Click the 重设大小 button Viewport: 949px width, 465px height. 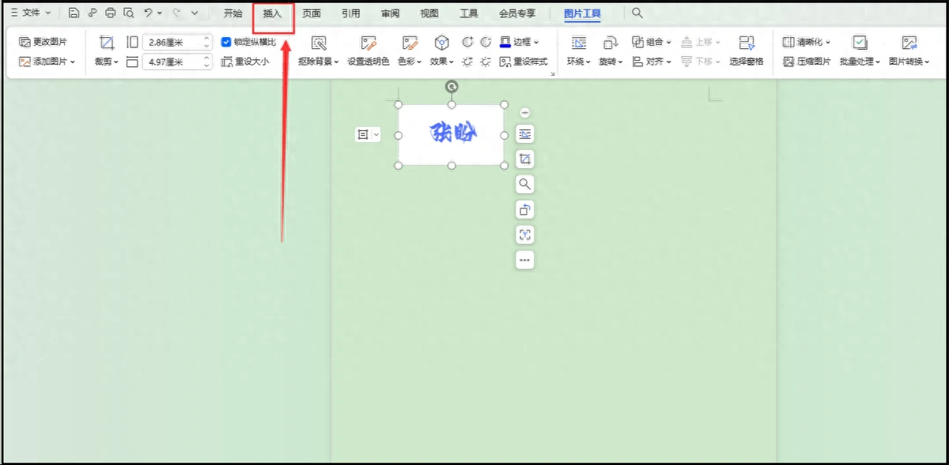point(245,62)
